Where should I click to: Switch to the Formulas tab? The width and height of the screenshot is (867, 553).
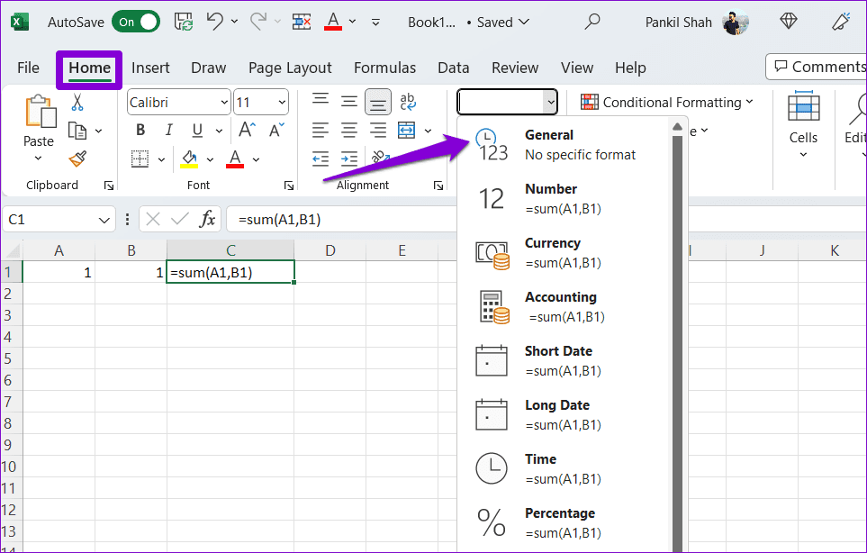(384, 68)
